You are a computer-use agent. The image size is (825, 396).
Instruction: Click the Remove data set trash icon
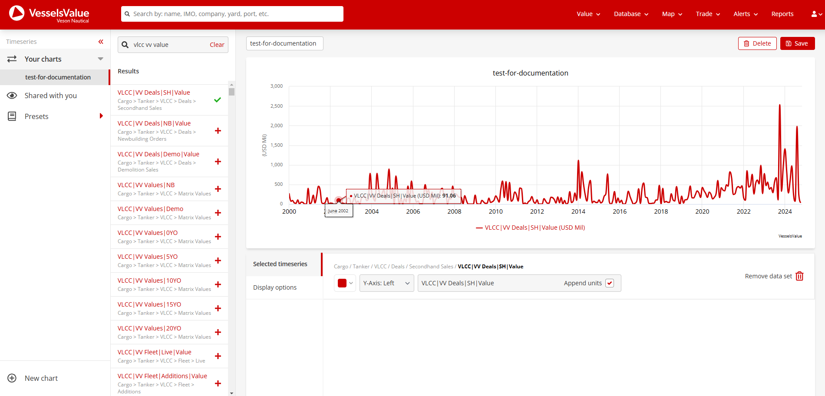[x=799, y=276]
